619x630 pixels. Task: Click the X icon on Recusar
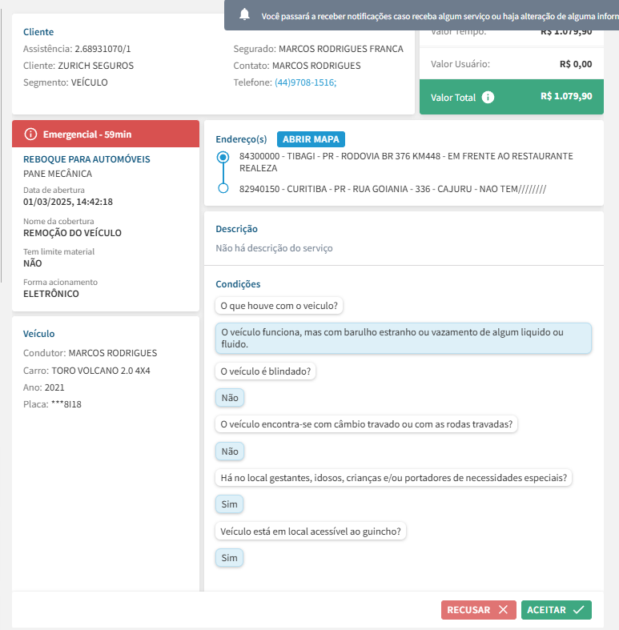pyautogui.click(x=502, y=610)
